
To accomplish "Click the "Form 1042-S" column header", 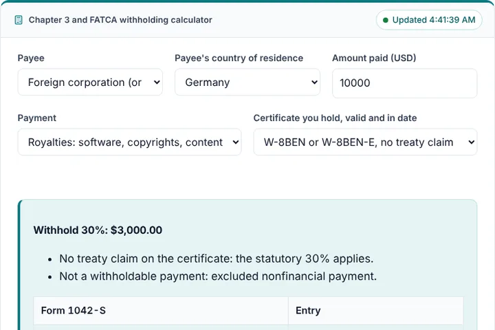I will 161,311.
